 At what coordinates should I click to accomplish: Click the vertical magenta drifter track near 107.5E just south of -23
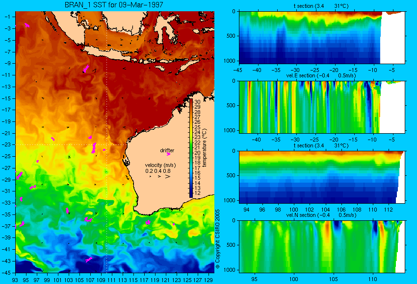(94, 148)
